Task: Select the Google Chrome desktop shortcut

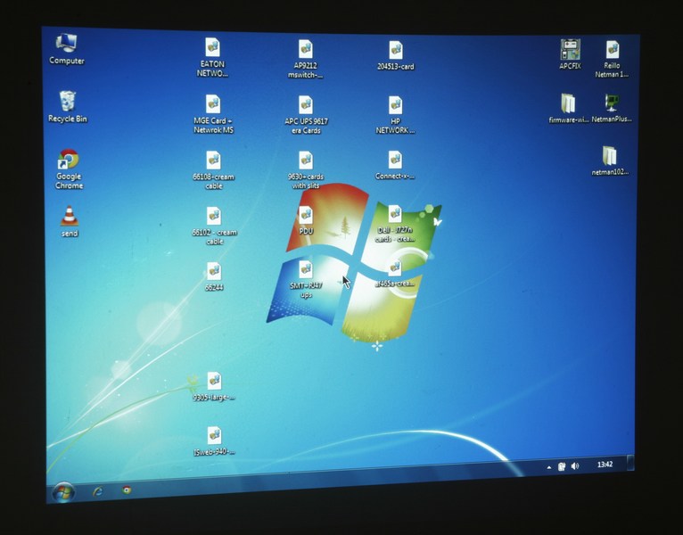Action: pos(69,169)
